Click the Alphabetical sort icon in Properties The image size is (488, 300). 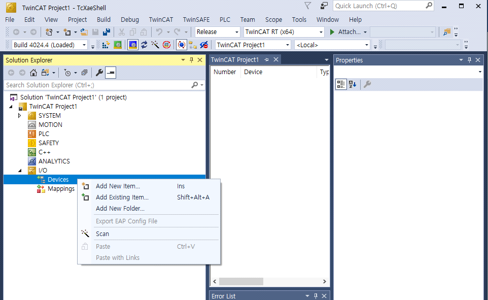(x=353, y=84)
